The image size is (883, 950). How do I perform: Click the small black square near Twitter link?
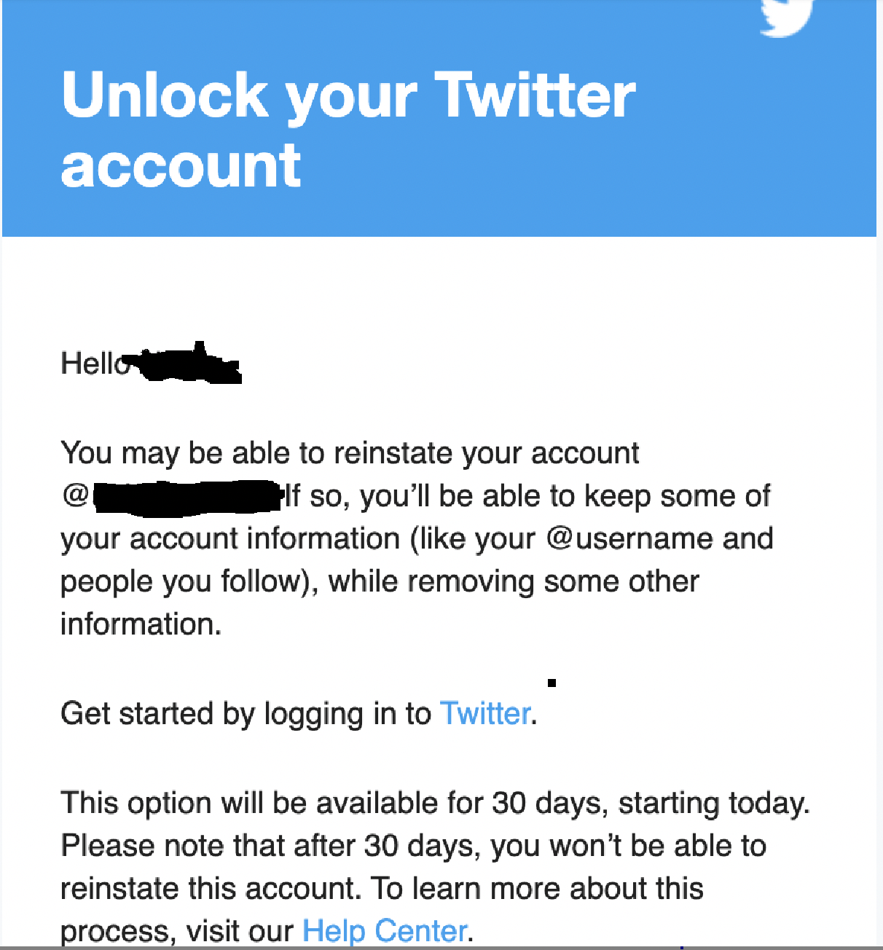[552, 683]
